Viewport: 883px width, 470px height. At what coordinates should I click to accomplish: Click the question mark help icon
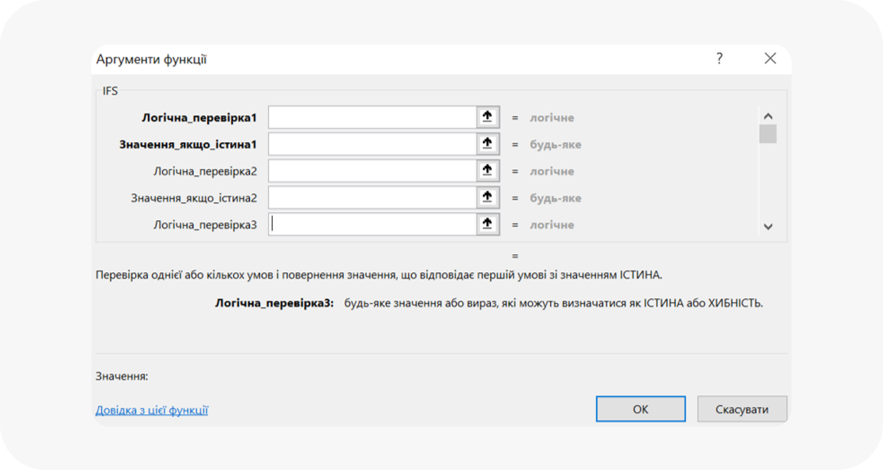pos(719,59)
